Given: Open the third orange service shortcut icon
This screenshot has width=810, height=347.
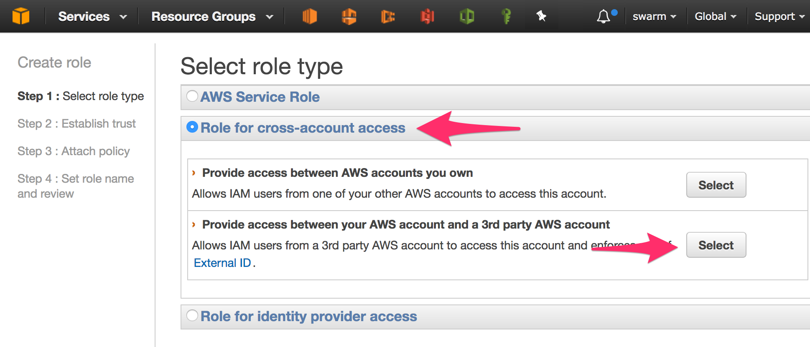Looking at the screenshot, I should [x=388, y=16].
